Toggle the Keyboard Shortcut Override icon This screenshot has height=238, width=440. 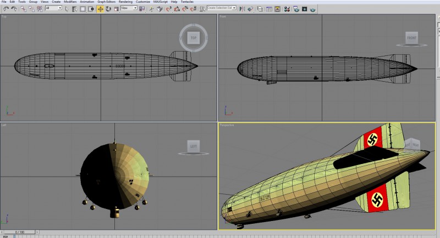point(159,9)
